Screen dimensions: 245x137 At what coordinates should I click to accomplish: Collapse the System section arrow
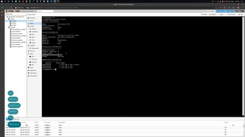pyautogui.click(x=40, y=26)
